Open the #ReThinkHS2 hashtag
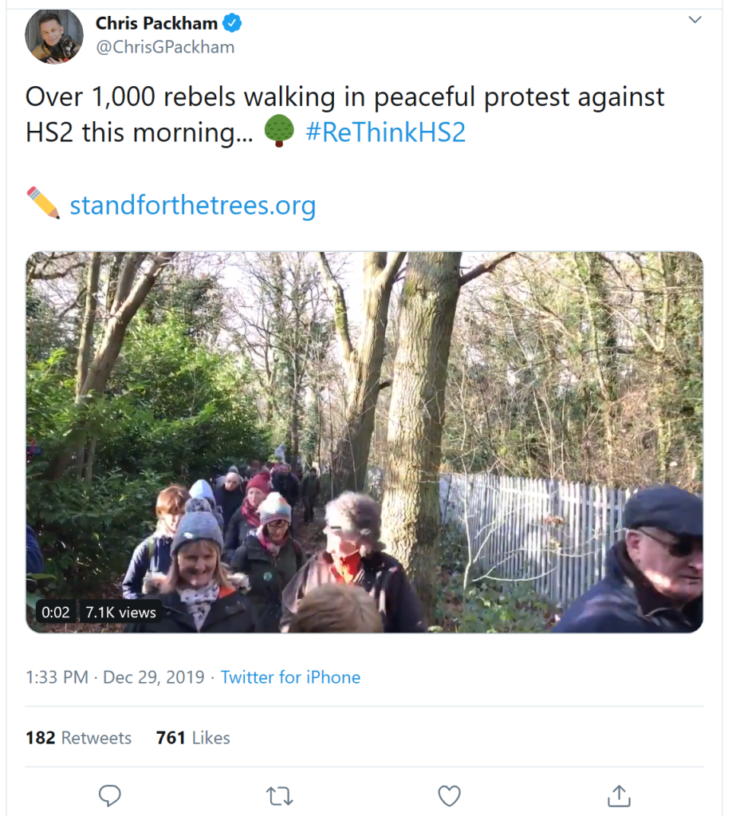 coord(385,132)
